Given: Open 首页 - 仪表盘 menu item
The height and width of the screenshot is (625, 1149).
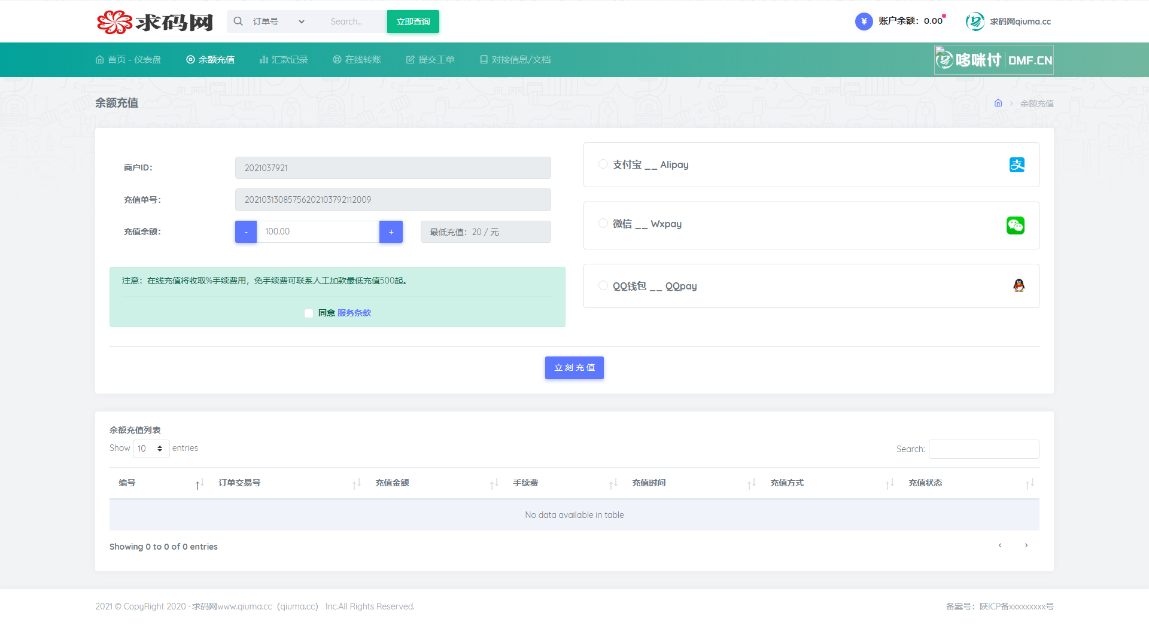Looking at the screenshot, I should point(129,60).
